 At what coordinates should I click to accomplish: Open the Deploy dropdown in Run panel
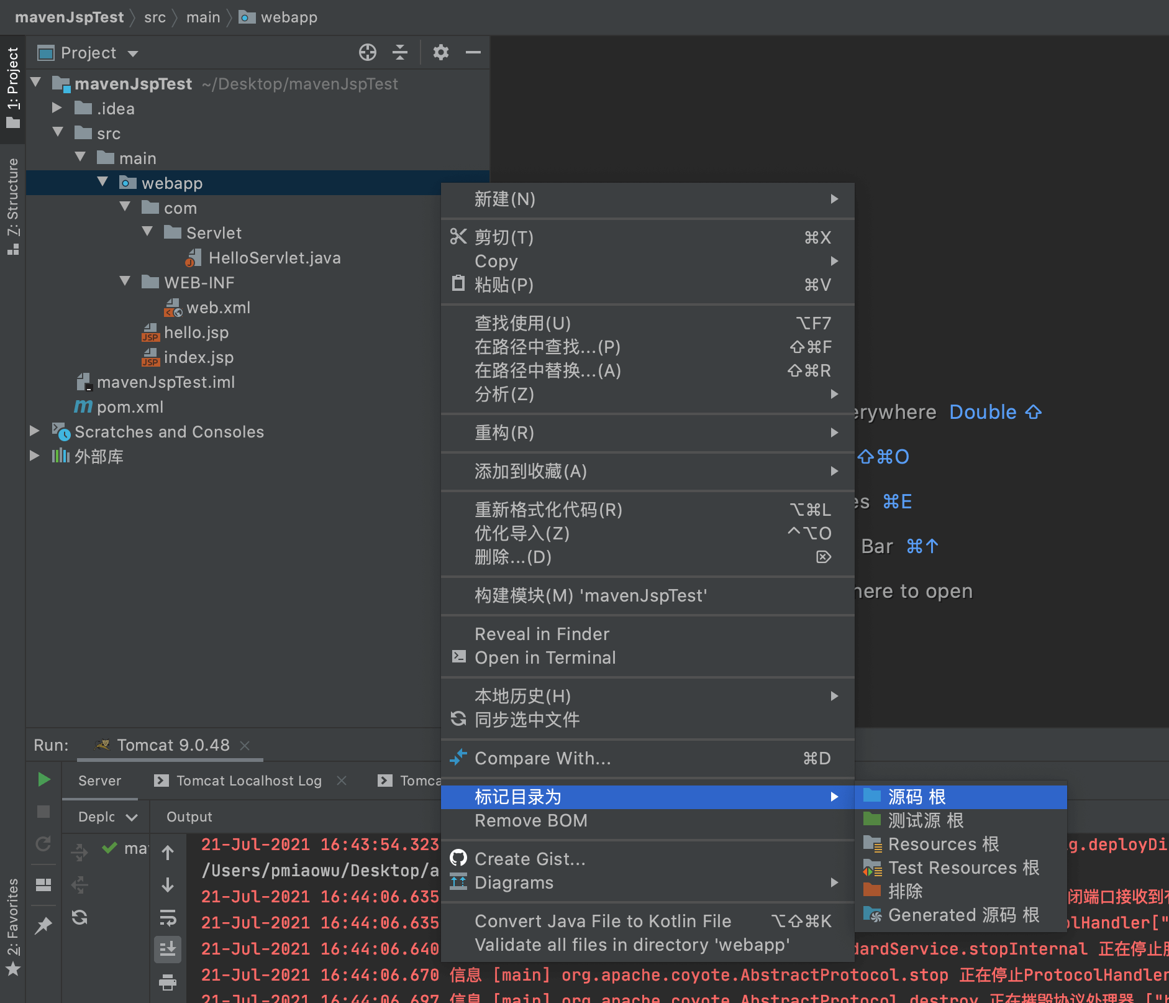click(107, 817)
